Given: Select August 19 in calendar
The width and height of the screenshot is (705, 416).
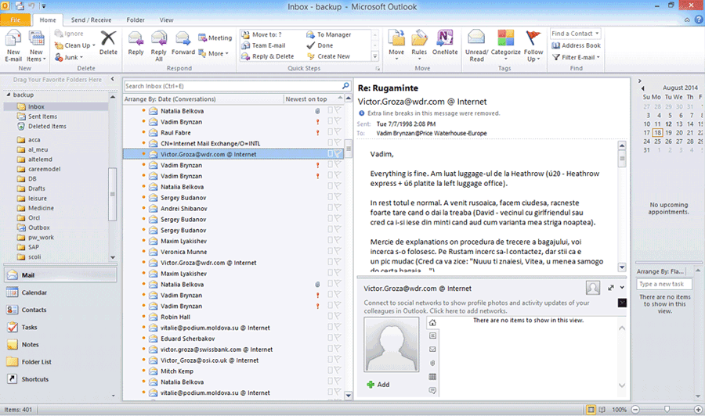Looking at the screenshot, I should coord(669,133).
